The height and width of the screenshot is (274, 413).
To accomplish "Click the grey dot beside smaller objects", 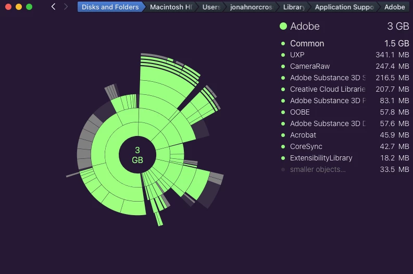I will pyautogui.click(x=283, y=169).
